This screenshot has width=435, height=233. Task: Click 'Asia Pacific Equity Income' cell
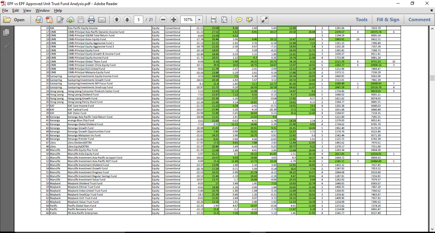coord(109,28)
